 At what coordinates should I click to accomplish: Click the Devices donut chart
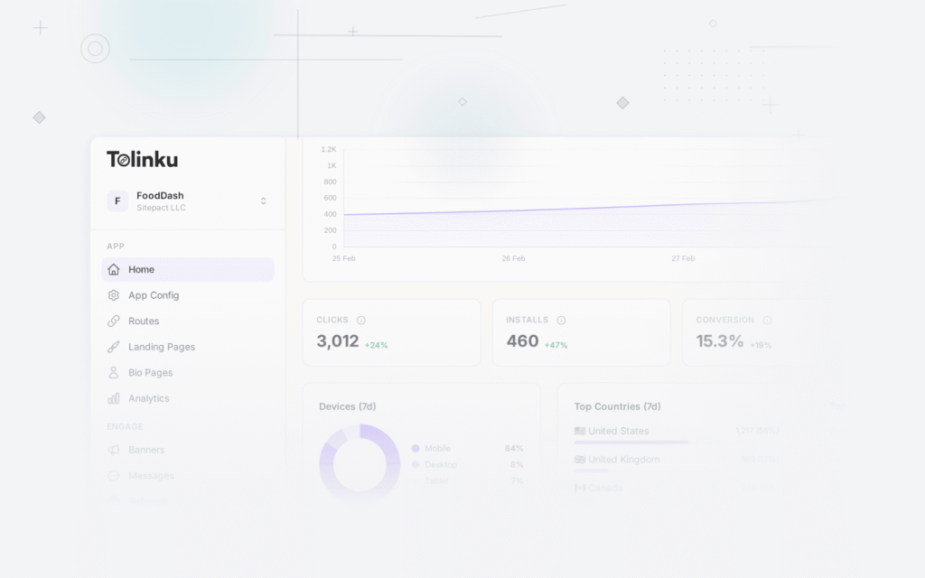click(360, 462)
